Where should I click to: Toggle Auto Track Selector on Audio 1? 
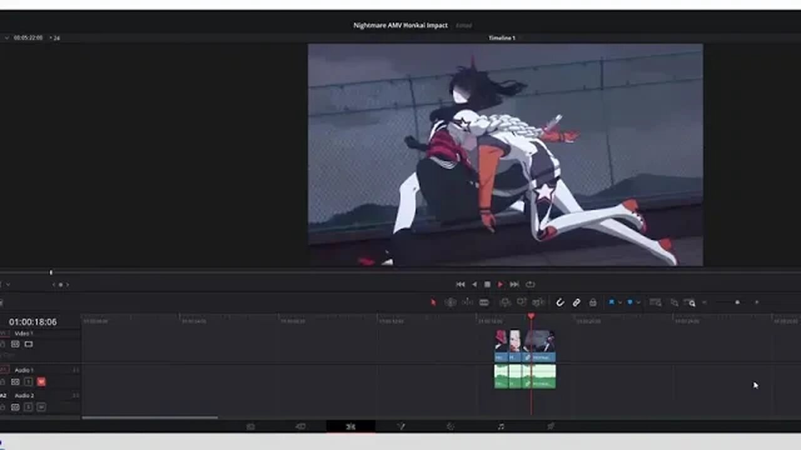pos(15,381)
